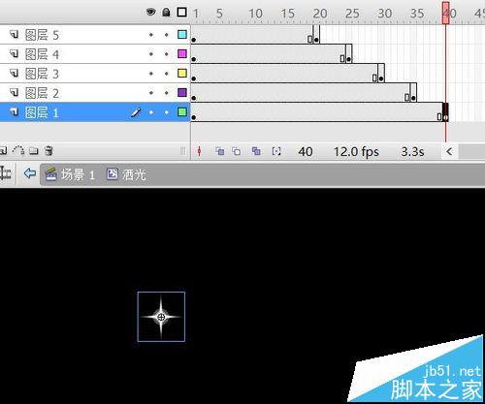This screenshot has width=485, height=404.
Task: Select the 图层 2 layer
Action: pyautogui.click(x=95, y=93)
